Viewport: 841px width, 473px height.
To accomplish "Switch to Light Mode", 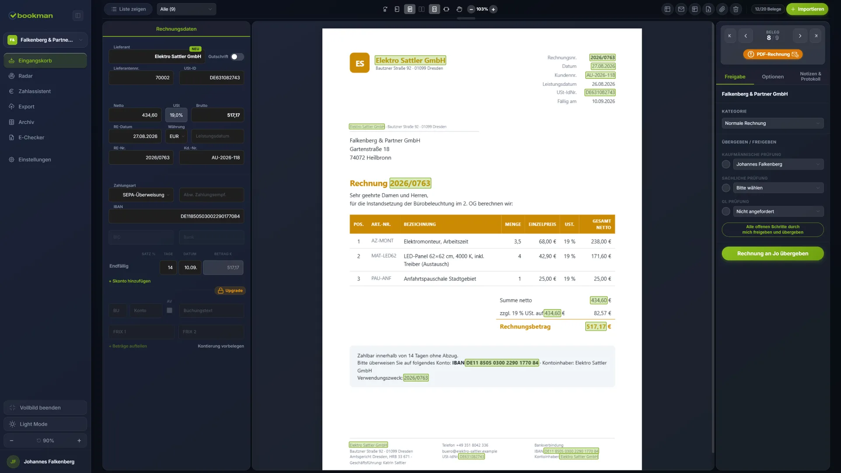I will 45,424.
